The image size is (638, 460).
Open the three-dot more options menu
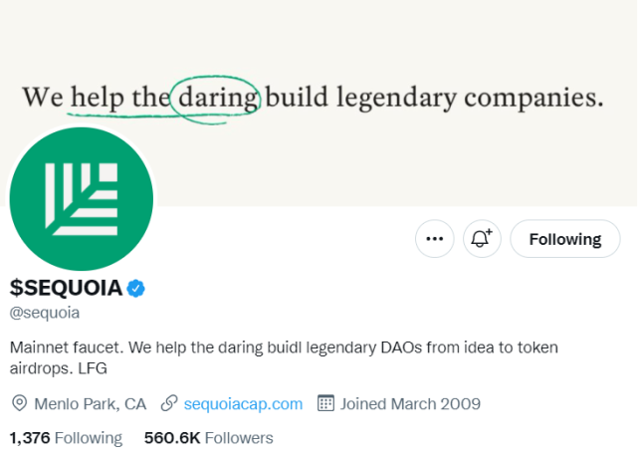[434, 239]
